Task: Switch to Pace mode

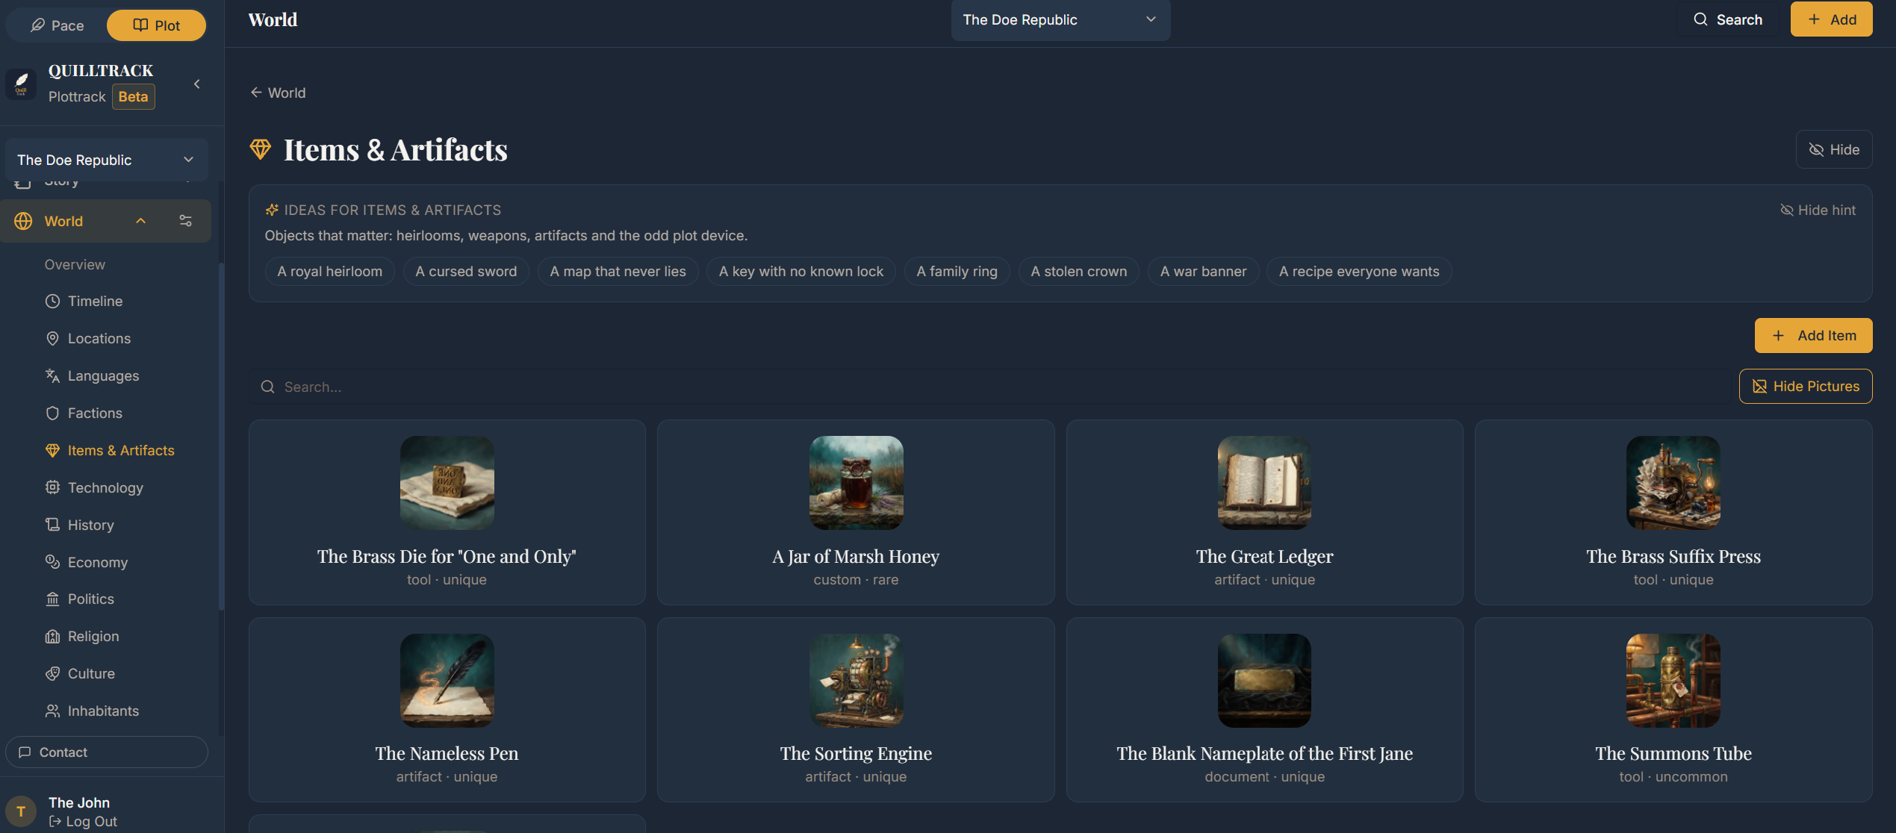Action: [57, 25]
